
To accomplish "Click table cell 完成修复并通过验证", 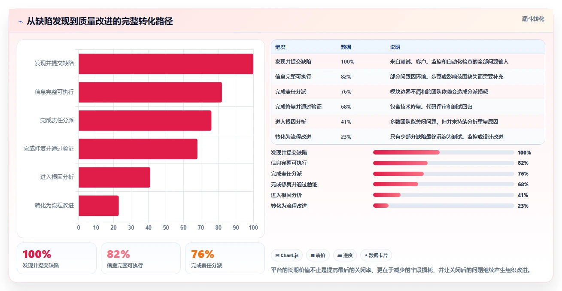I will (298, 107).
